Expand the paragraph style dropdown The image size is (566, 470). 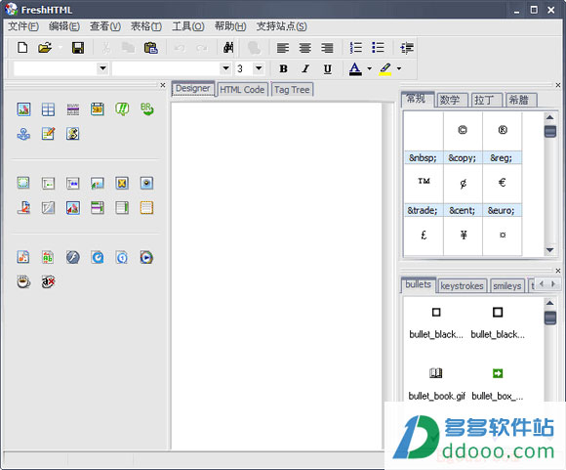[x=102, y=68]
